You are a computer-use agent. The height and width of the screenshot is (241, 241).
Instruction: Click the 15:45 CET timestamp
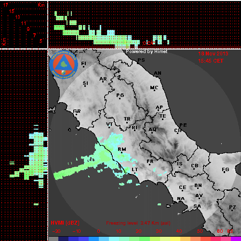[211, 61]
